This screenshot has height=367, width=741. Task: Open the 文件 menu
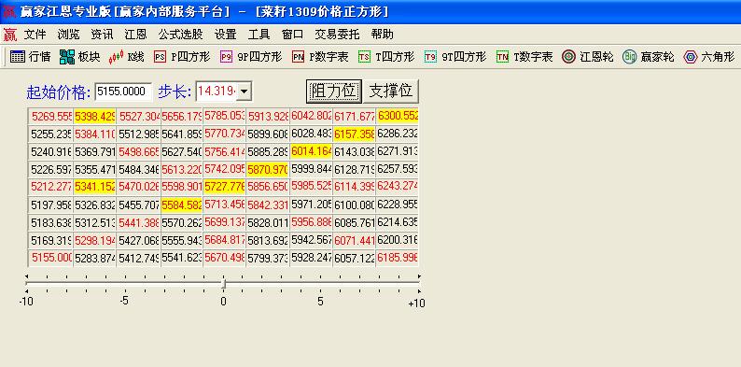tap(35, 35)
